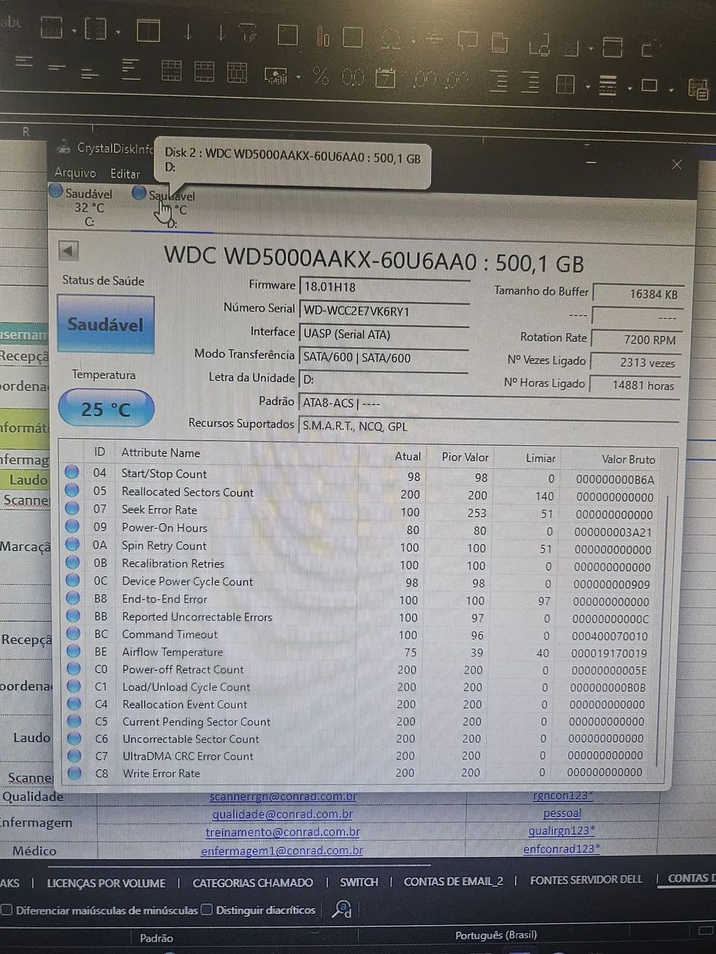Click the status circle for Write Error Rate

(74, 773)
